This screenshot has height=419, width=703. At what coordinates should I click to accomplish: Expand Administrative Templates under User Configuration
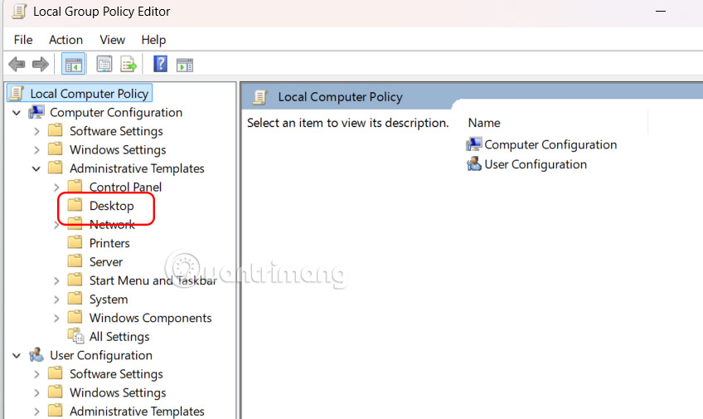pyautogui.click(x=36, y=412)
